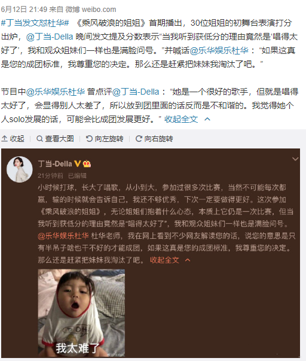Rotate image left using 向左旋转 icon
The image size is (306, 361).
coord(89,139)
